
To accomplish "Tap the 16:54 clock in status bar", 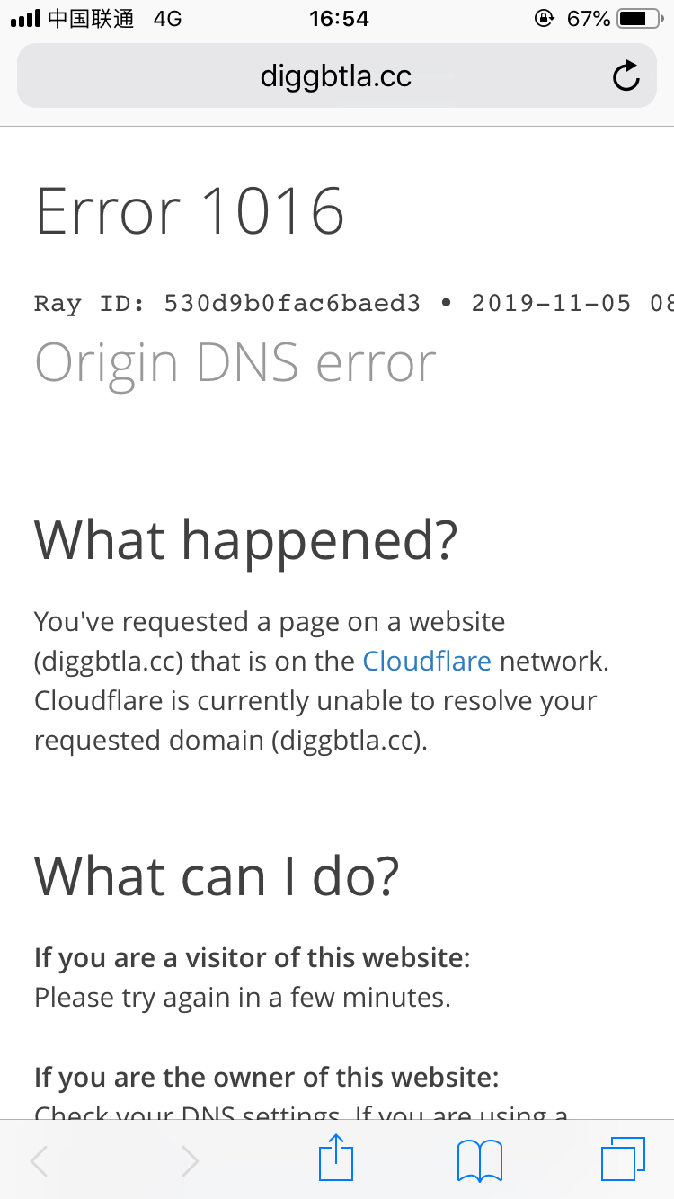I will [339, 18].
